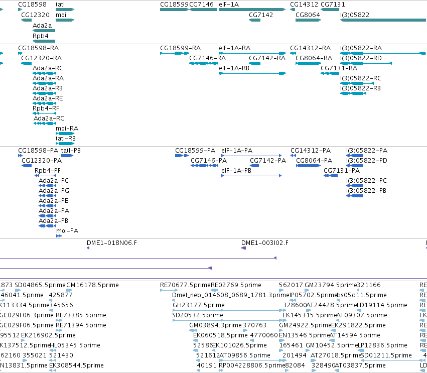Select the RE70677.5prime EST
Image resolution: width=427 pixels, height=373 pixels.
[169, 290]
